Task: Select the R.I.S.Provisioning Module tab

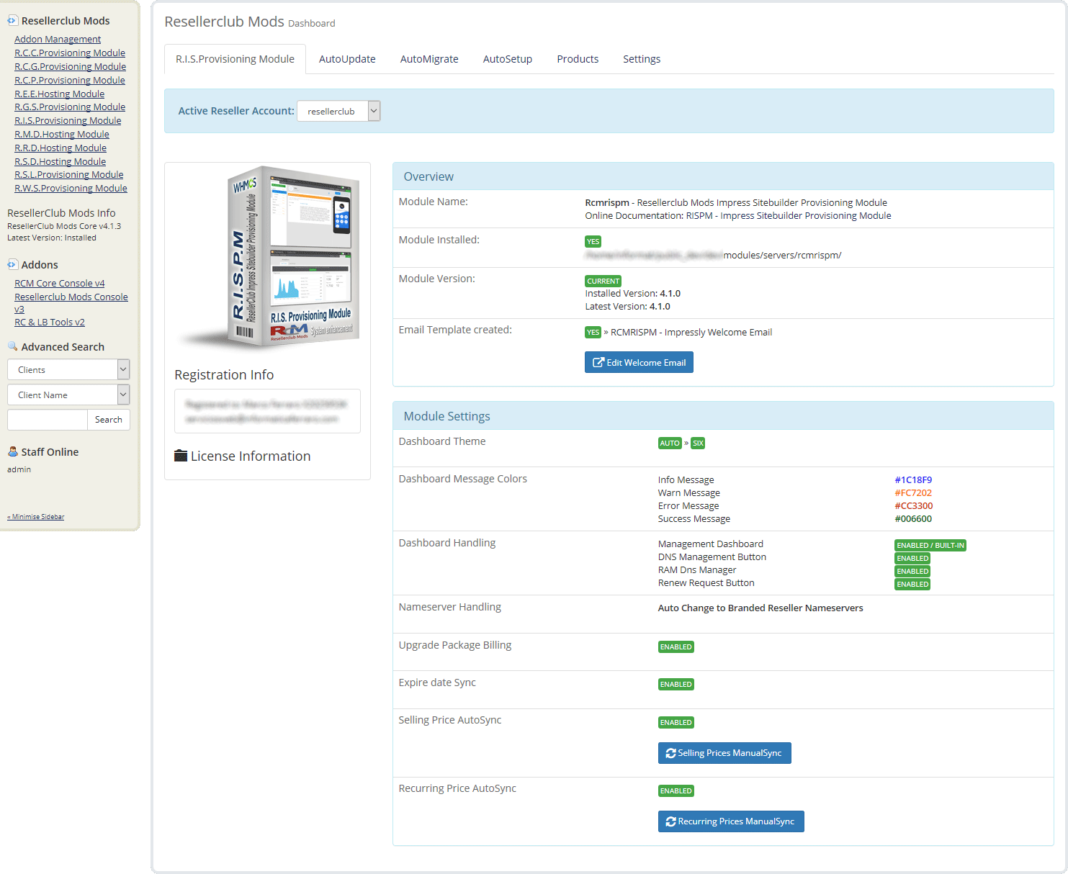Action: [x=235, y=59]
